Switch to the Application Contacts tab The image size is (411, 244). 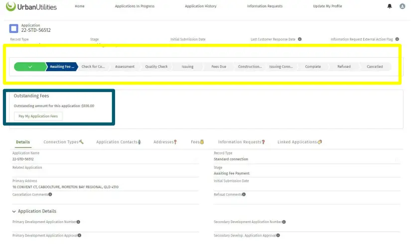pyautogui.click(x=119, y=142)
